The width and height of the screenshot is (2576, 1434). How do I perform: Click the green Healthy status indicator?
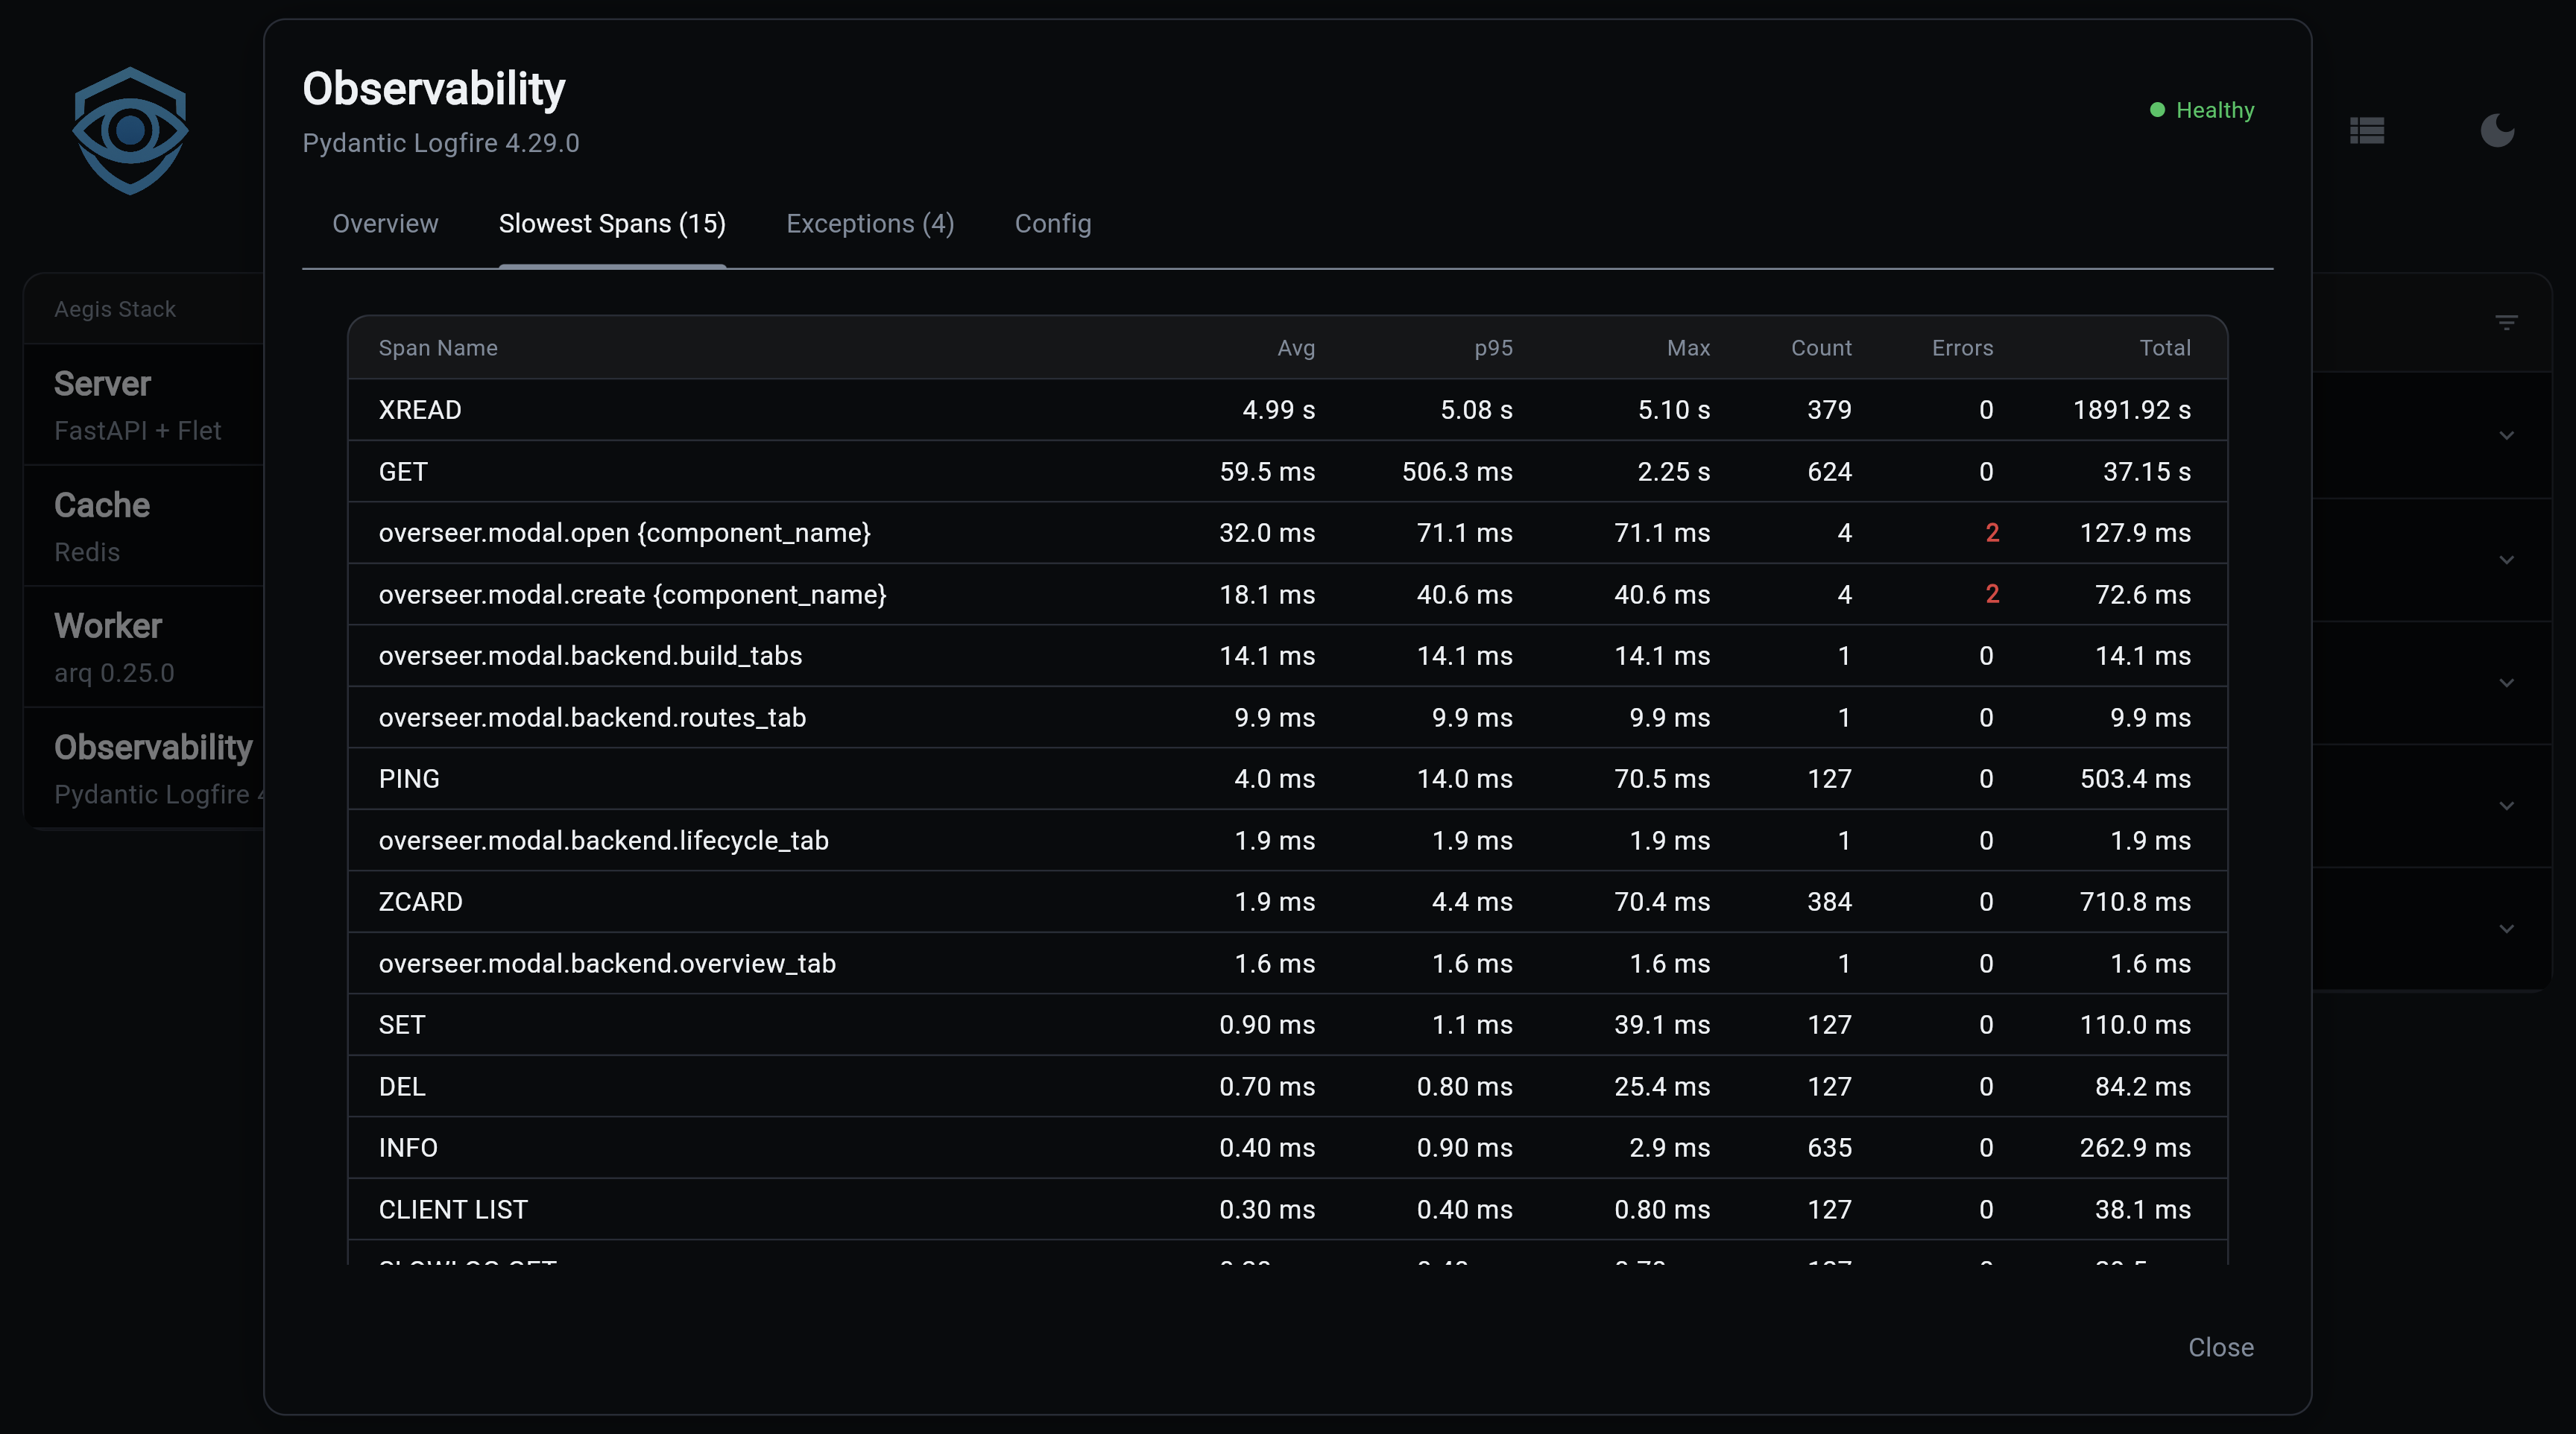(x=2202, y=110)
